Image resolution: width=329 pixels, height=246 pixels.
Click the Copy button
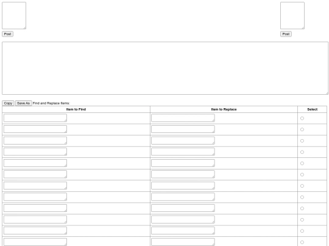8,103
